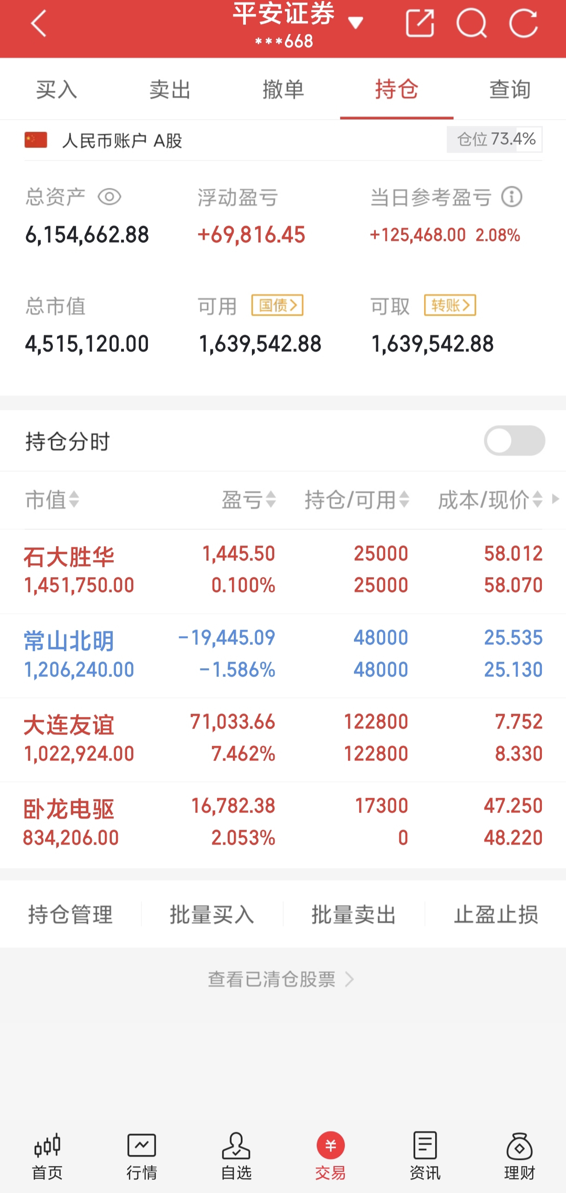
Task: Sort by 盈亏 column arrows
Action: (x=250, y=500)
